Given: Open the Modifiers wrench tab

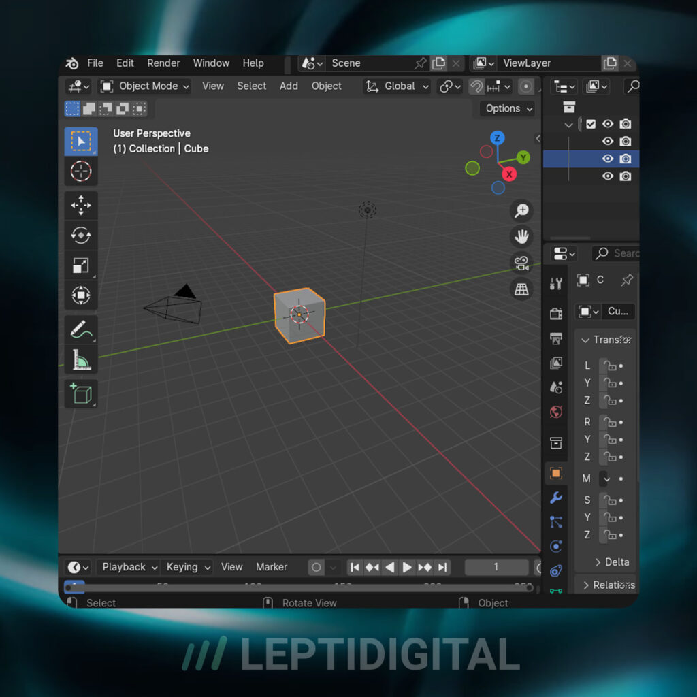Looking at the screenshot, I should coord(556,498).
